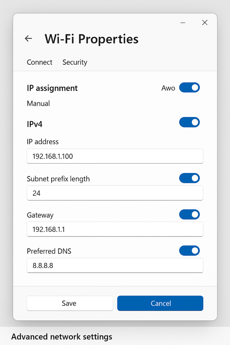Minimize the Wi-Fi Properties window
Screen dimensions: 230x345
point(183,22)
